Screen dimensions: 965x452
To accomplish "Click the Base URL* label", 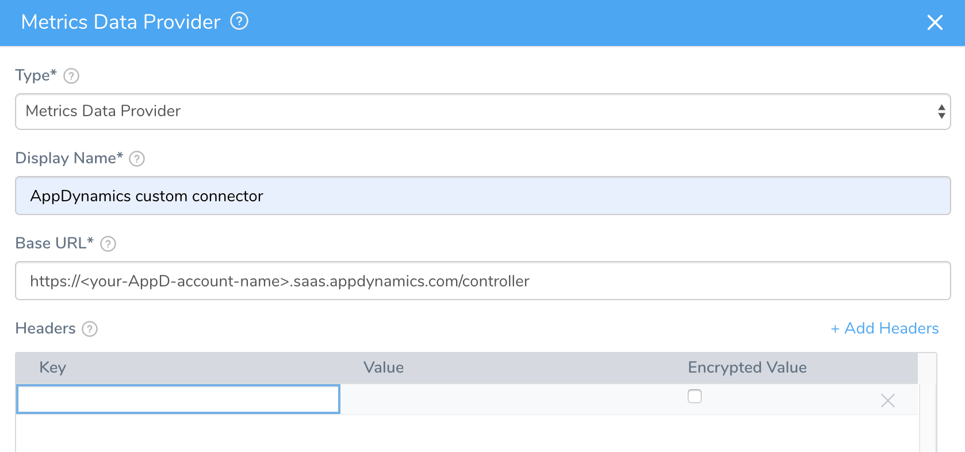I will click(54, 243).
